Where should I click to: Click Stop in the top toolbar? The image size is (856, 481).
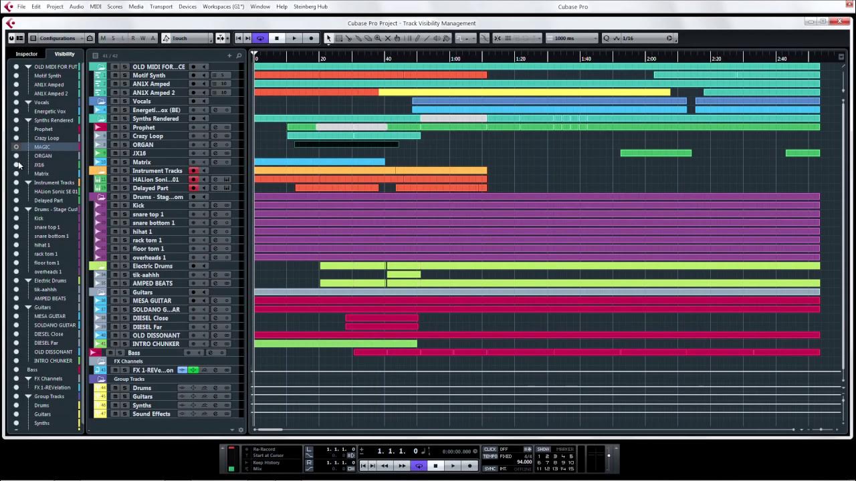(x=277, y=38)
